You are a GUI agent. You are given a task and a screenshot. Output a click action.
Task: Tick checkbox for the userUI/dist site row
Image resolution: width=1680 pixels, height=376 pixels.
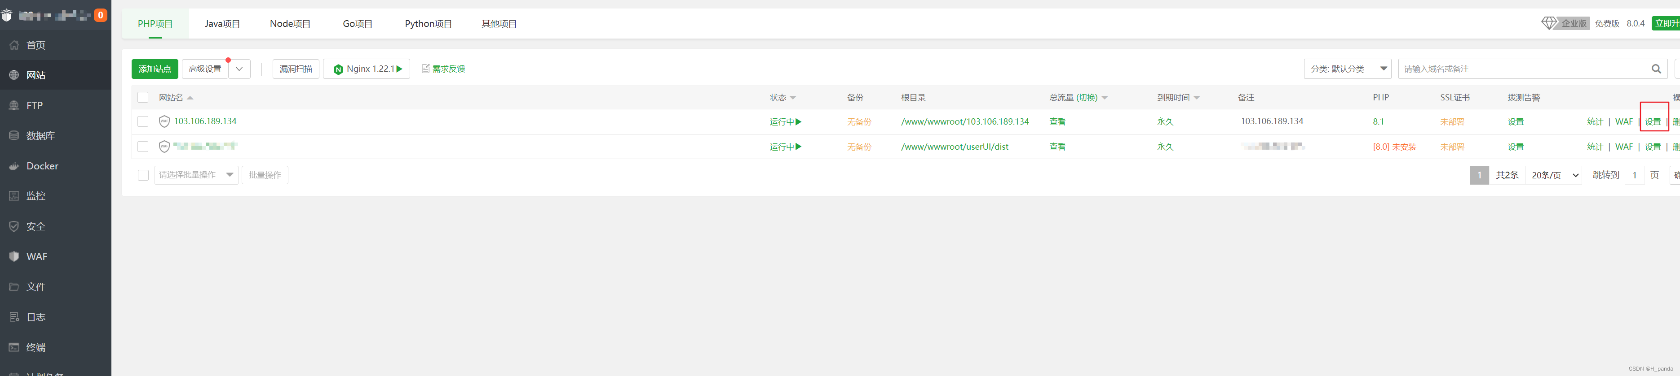(x=143, y=147)
